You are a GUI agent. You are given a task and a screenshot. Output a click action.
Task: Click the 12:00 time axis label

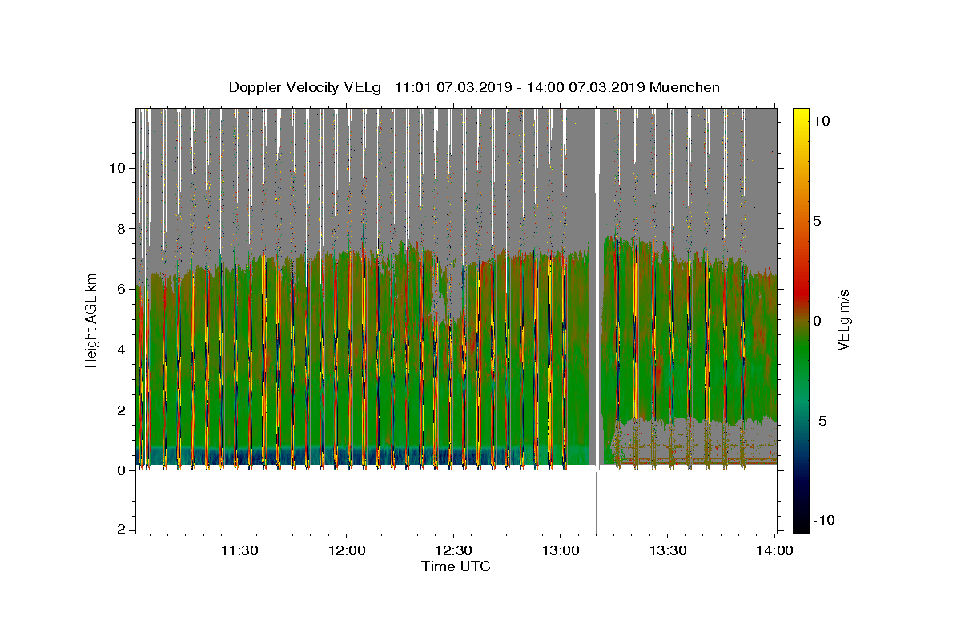(346, 550)
